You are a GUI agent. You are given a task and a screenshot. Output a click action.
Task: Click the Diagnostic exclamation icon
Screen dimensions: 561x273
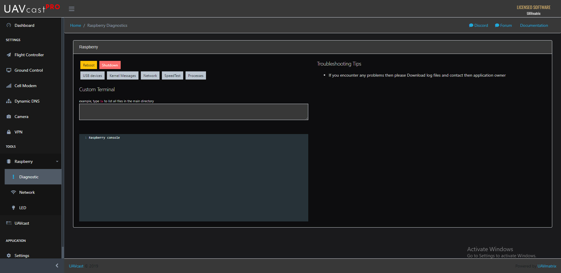pos(13,177)
